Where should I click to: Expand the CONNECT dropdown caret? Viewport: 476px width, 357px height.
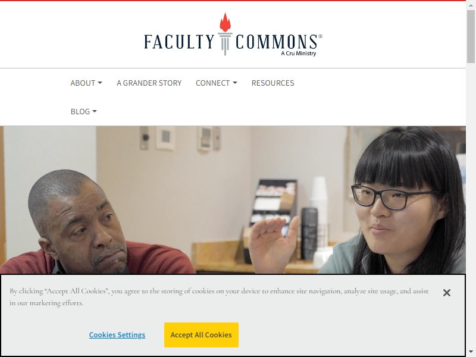(234, 83)
